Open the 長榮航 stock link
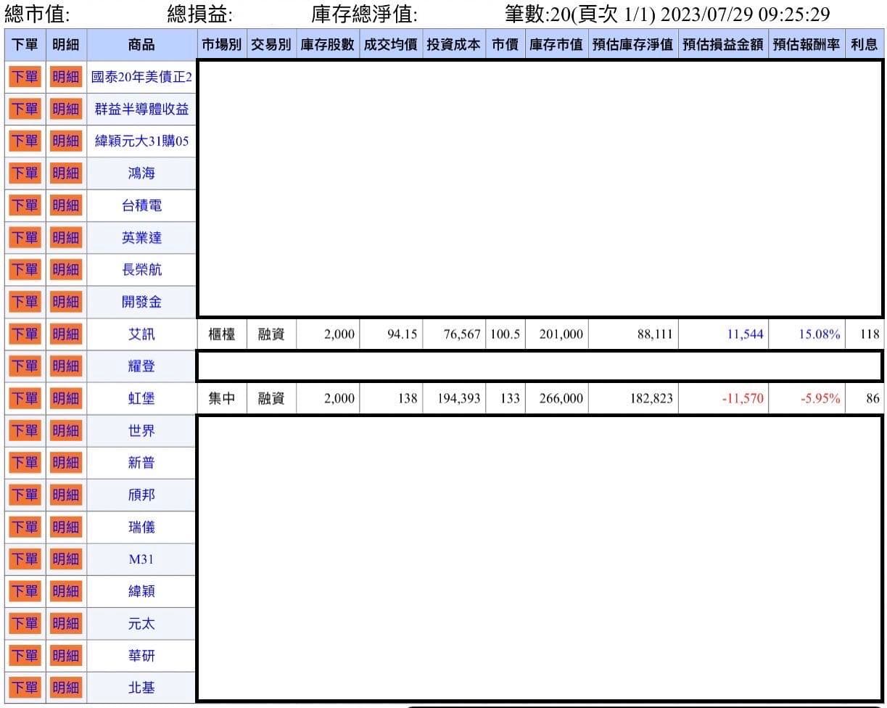887x708 pixels. (x=141, y=270)
